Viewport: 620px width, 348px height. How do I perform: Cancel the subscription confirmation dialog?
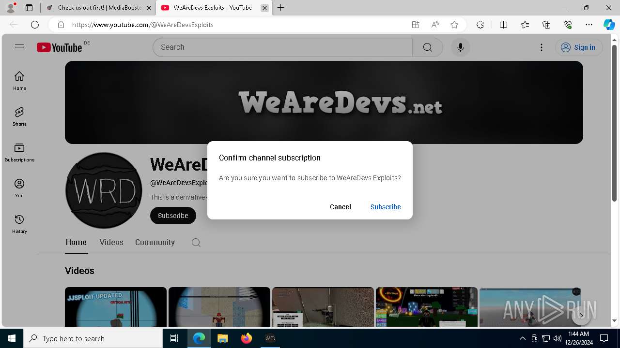tap(341, 207)
